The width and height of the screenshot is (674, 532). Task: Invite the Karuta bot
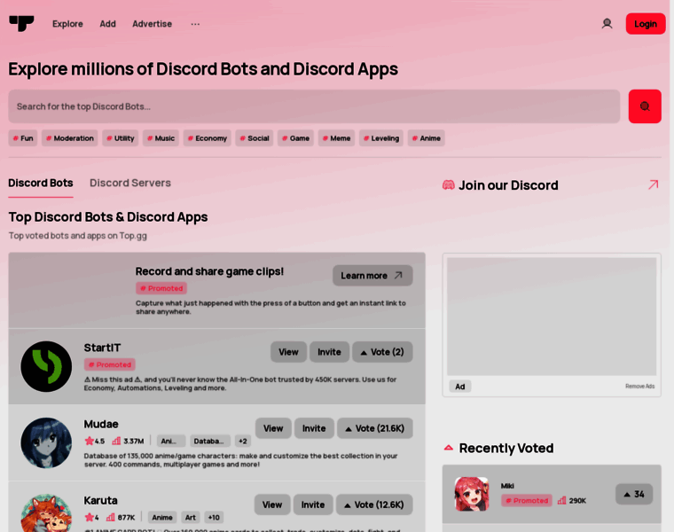(313, 505)
